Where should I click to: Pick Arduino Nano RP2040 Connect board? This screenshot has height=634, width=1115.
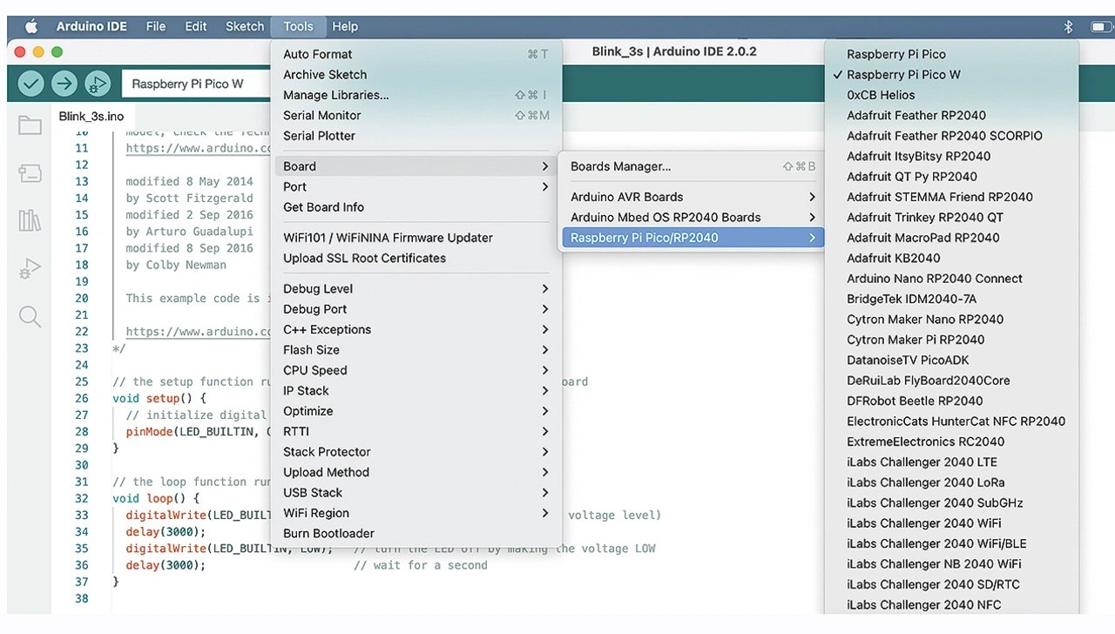[935, 279]
